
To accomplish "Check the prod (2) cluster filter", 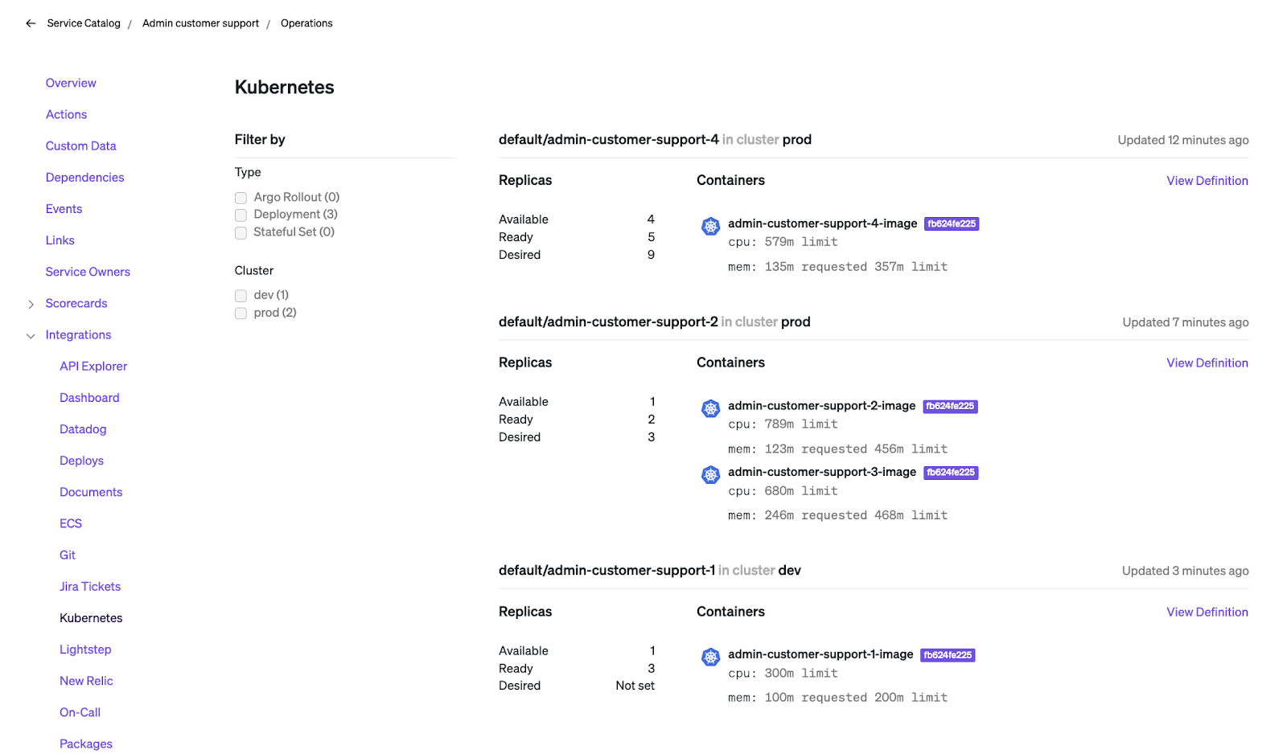I will click(241, 313).
